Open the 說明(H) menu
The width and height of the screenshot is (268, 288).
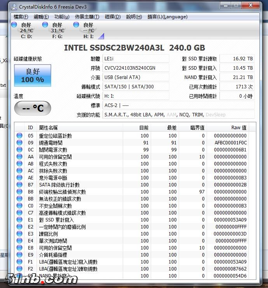pos(134,17)
